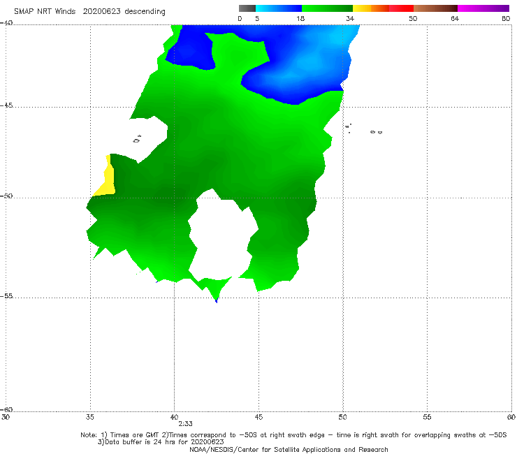Click the longitude axis label '40'
This screenshot has height=454, width=517.
[174, 417]
